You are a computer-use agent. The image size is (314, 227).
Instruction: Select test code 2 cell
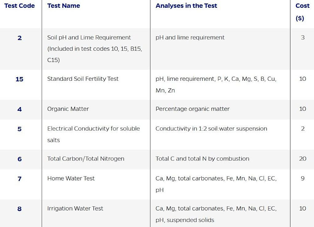(x=20, y=38)
